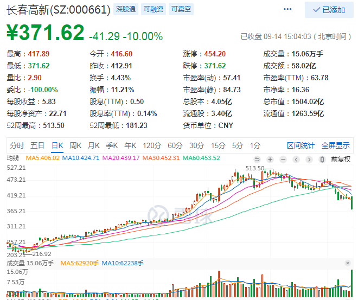Viewport: 358px width, 300px height.
Task: Close the 成交量 volume panel
Action: (348, 263)
